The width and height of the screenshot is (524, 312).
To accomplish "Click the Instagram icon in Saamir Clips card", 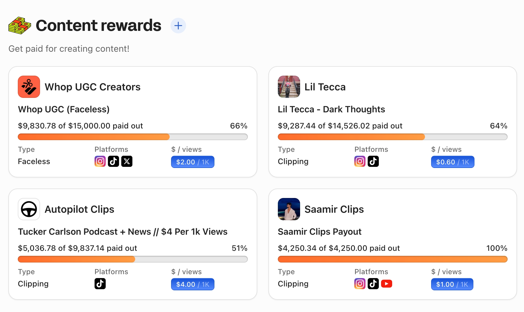I will [360, 284].
